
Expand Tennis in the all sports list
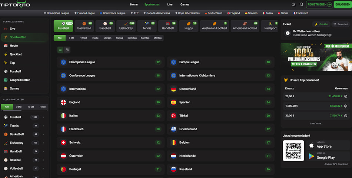(43, 126)
